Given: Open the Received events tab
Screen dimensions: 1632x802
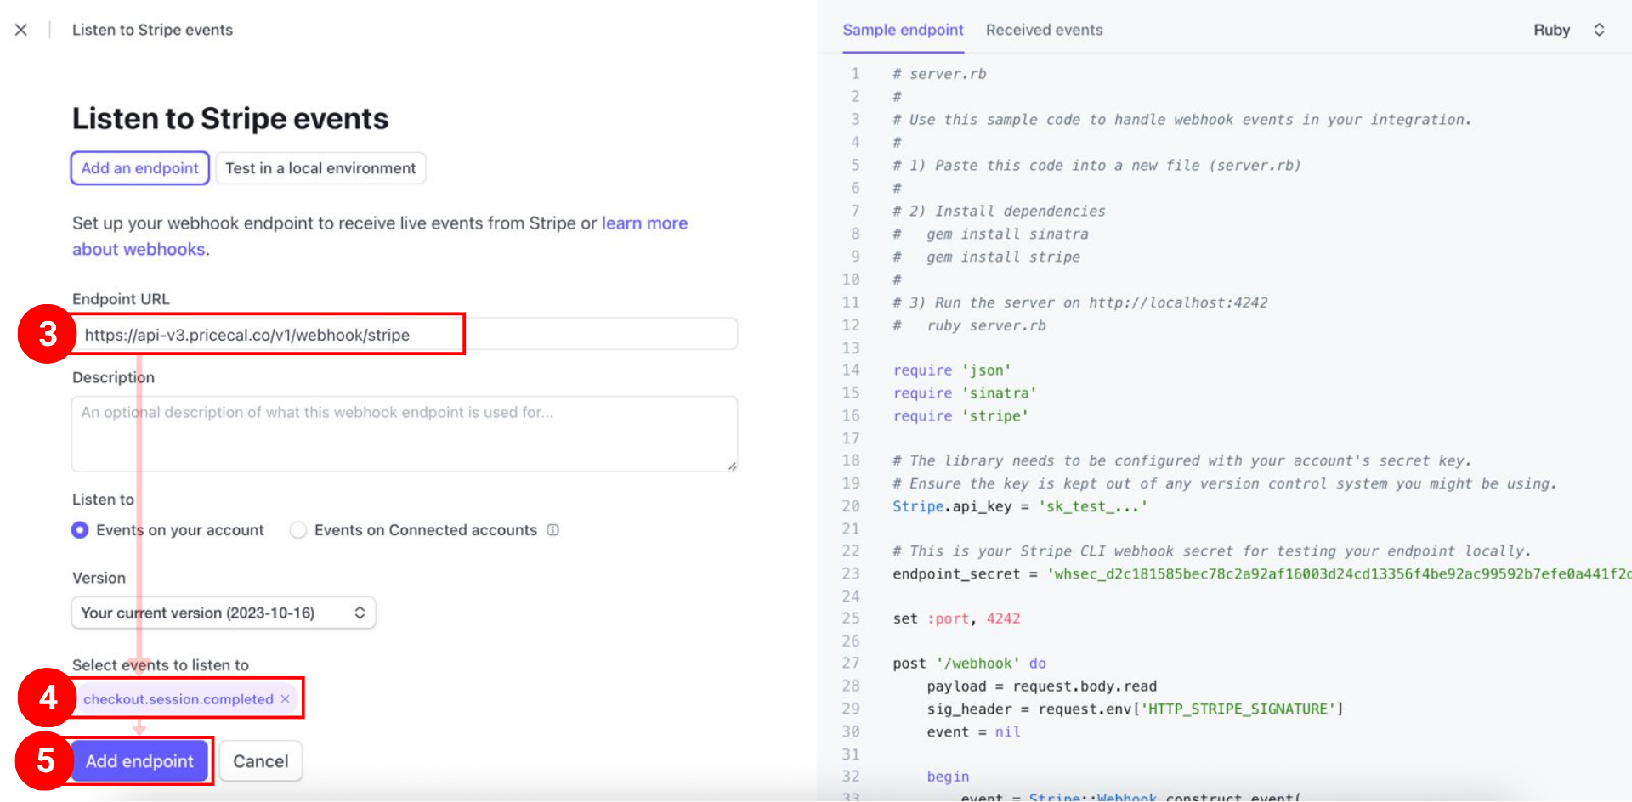Looking at the screenshot, I should click(1044, 30).
